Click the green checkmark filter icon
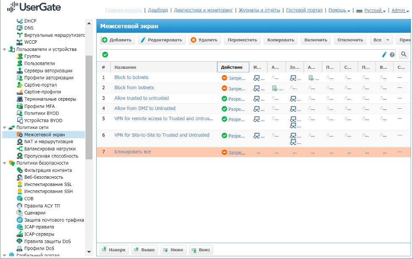Screen dimensions: 413x259 click(x=105, y=54)
